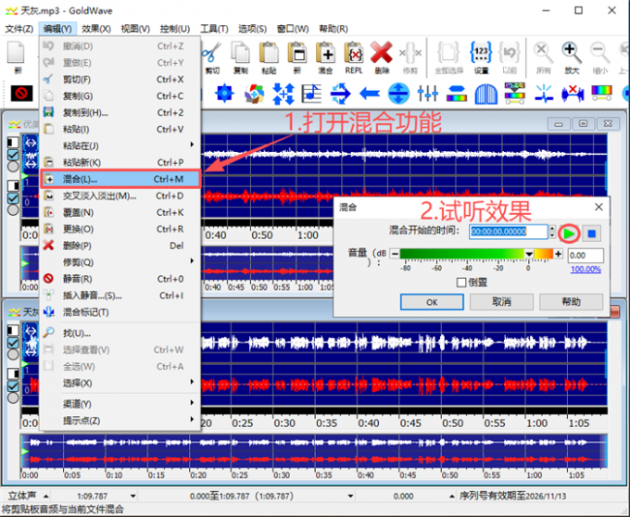630x517 pixels.
Task: Click the New file toolbar icon
Action: (18, 57)
